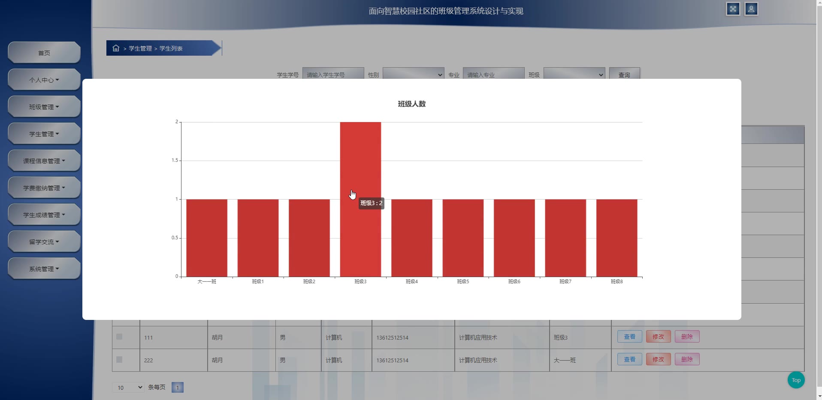Click 学生管理 in the breadcrumb
This screenshot has width=822, height=400.
140,48
